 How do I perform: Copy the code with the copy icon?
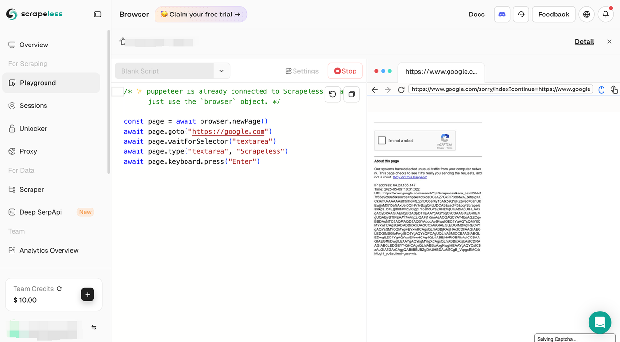[x=352, y=94]
